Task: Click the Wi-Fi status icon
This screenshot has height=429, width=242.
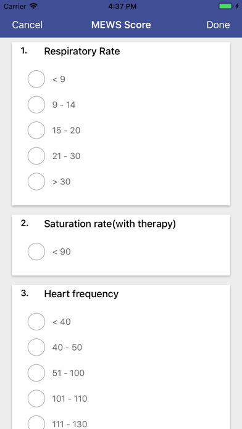Action: pos(33,6)
